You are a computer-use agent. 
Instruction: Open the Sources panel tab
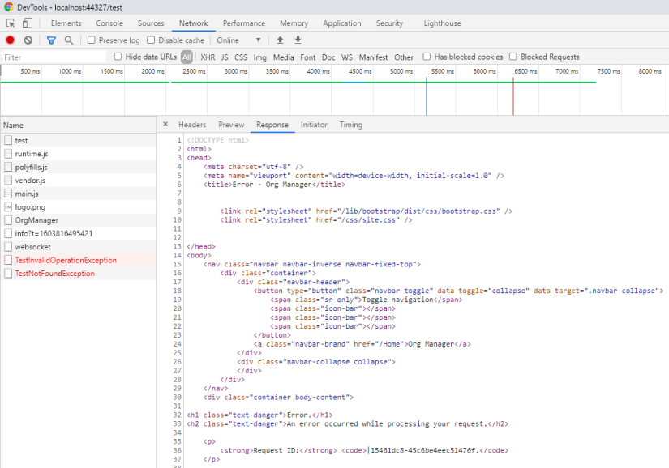coord(151,23)
